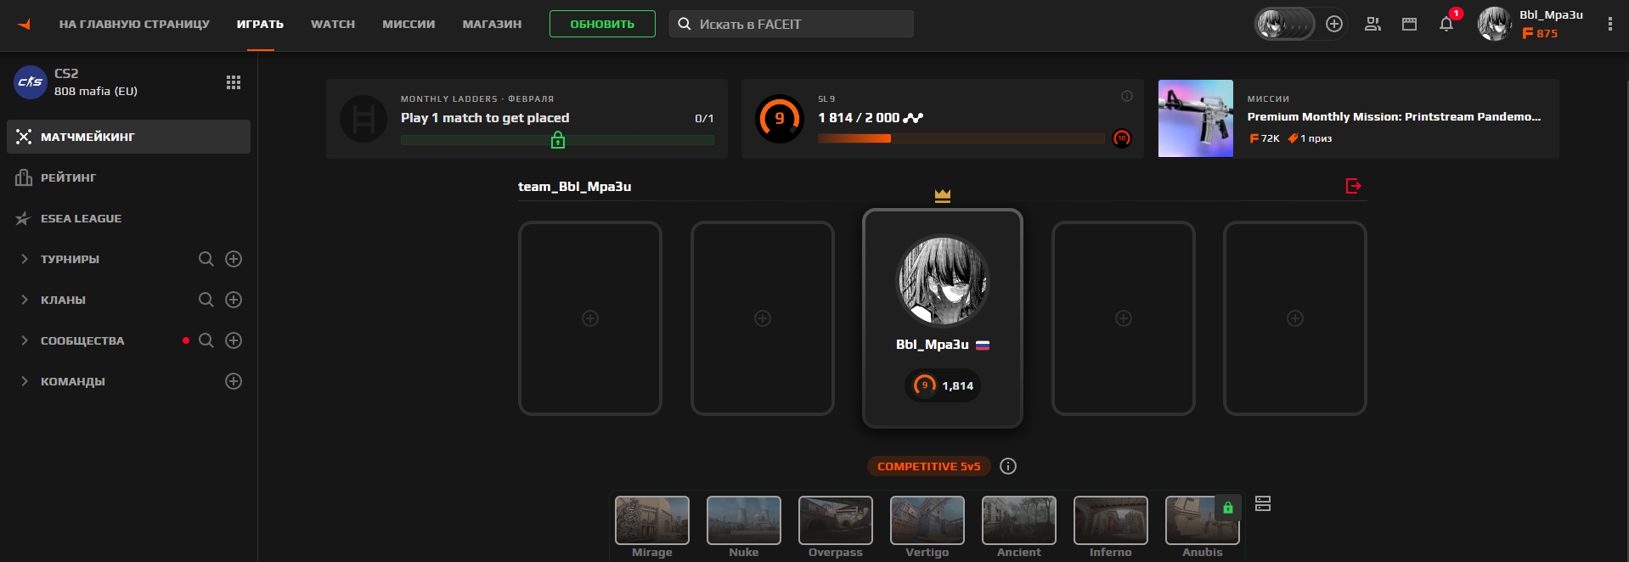1629x562 pixels.
Task: Select the Inferno map thumbnail
Action: [x=1111, y=520]
